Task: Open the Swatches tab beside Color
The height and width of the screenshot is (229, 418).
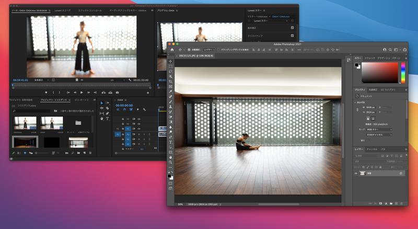Action: [370, 58]
